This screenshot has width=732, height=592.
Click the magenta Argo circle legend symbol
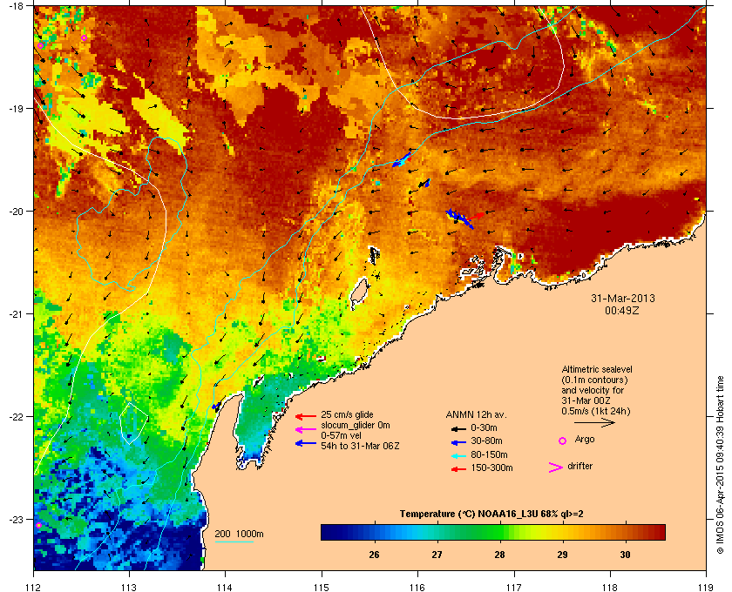pos(563,441)
